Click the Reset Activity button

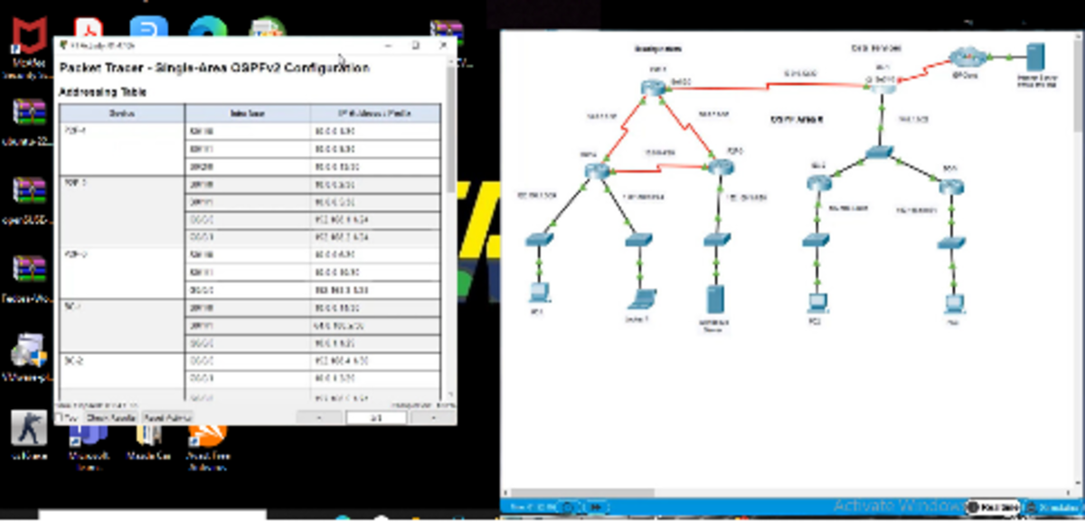click(166, 418)
